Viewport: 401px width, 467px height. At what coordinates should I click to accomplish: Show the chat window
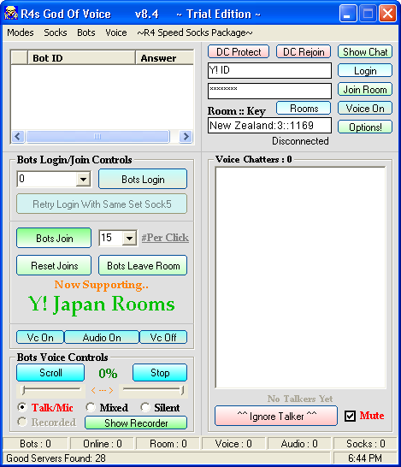coord(365,52)
